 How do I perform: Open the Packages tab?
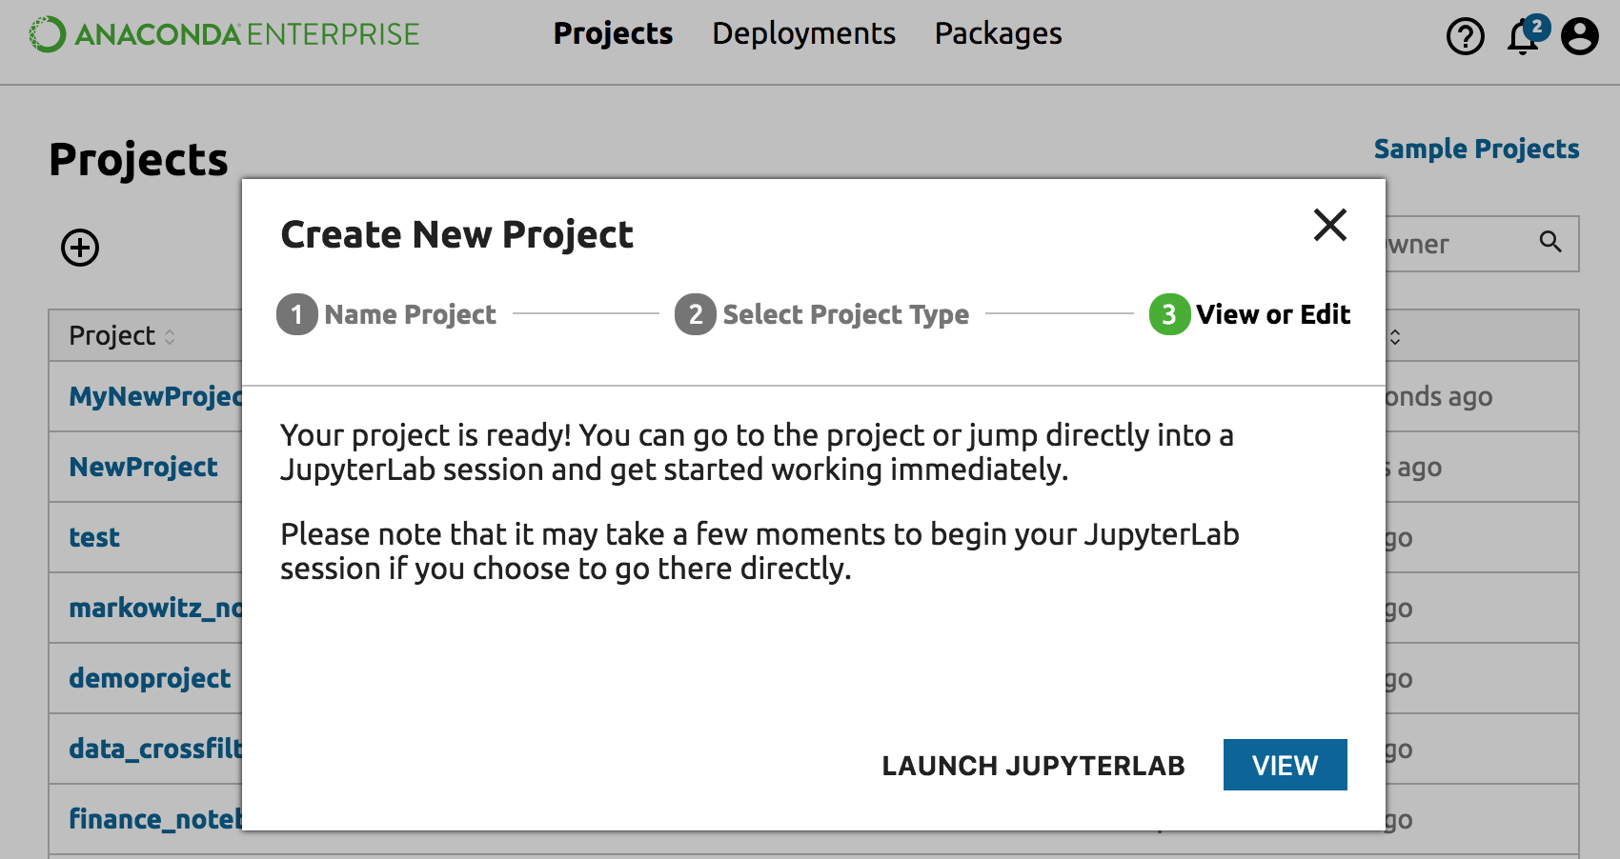point(998,34)
